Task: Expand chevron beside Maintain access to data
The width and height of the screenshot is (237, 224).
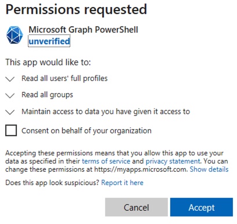Action: 10,112
